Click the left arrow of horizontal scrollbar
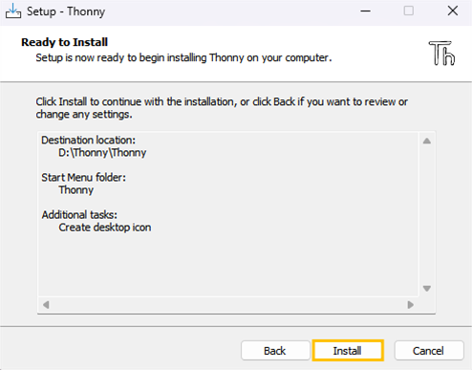This screenshot has height=370, width=472. coord(46,305)
